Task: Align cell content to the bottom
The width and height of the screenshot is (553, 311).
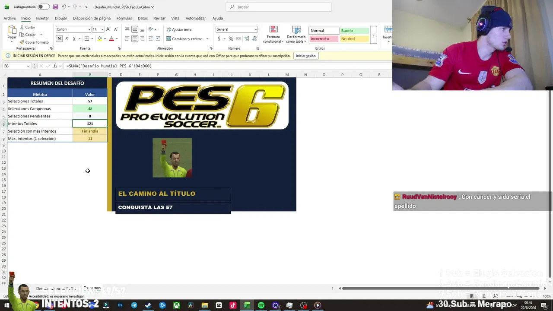Action: [x=142, y=29]
